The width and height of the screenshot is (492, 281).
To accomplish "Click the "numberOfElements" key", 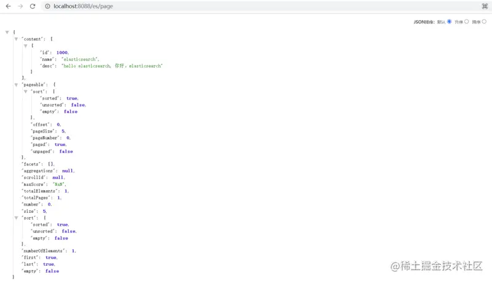I will (x=44, y=251).
